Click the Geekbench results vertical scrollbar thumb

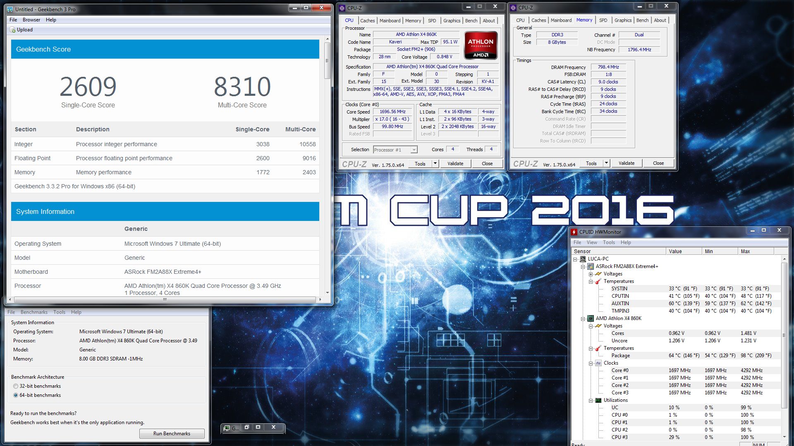click(327, 61)
